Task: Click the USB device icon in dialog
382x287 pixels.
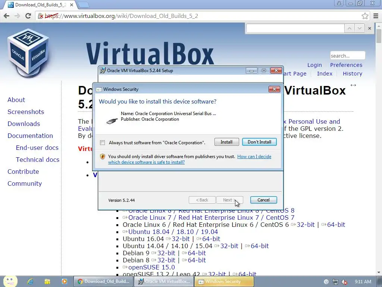Action: coord(112,121)
